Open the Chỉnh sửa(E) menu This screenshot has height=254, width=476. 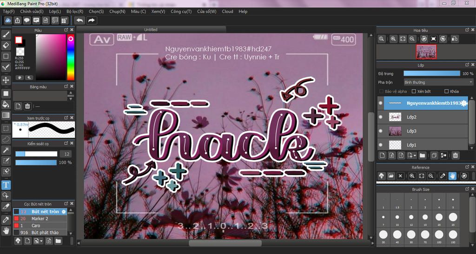coord(32,12)
